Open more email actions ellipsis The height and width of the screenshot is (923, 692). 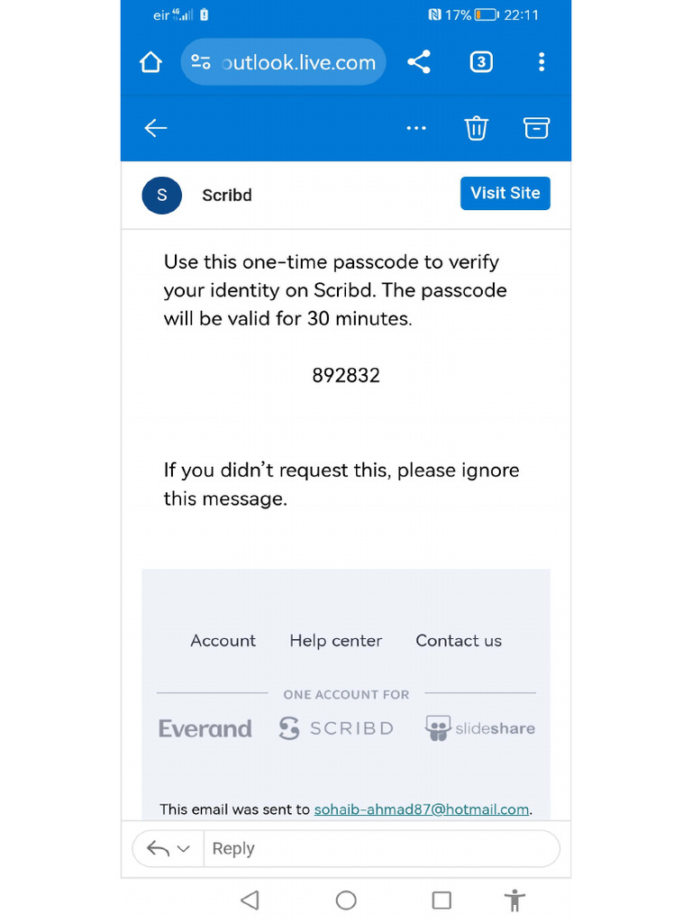(x=416, y=128)
